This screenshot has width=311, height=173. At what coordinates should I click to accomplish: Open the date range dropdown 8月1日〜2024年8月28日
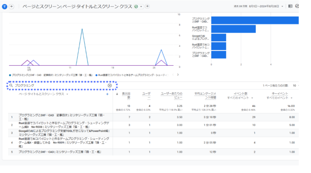pos(263,6)
